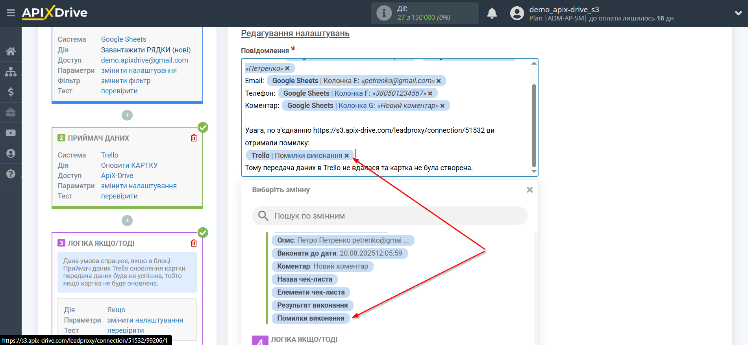The width and height of the screenshot is (748, 345).
Task: Remove the Trello Помилки виконання tag
Action: pyautogui.click(x=346, y=156)
